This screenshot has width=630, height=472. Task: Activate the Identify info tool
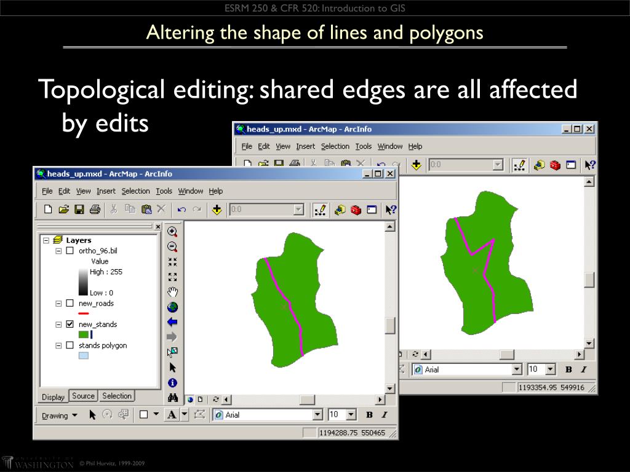coord(172,382)
